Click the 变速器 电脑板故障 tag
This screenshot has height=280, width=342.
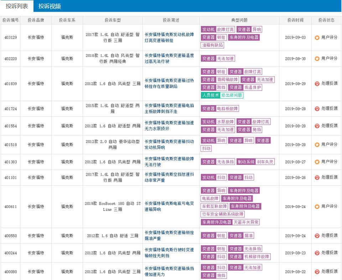220,109
